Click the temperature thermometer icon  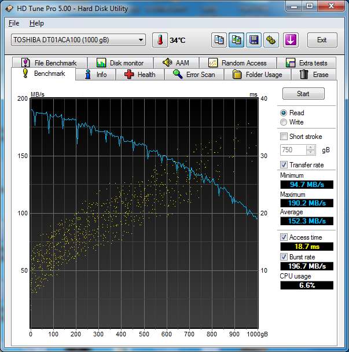tap(160, 40)
